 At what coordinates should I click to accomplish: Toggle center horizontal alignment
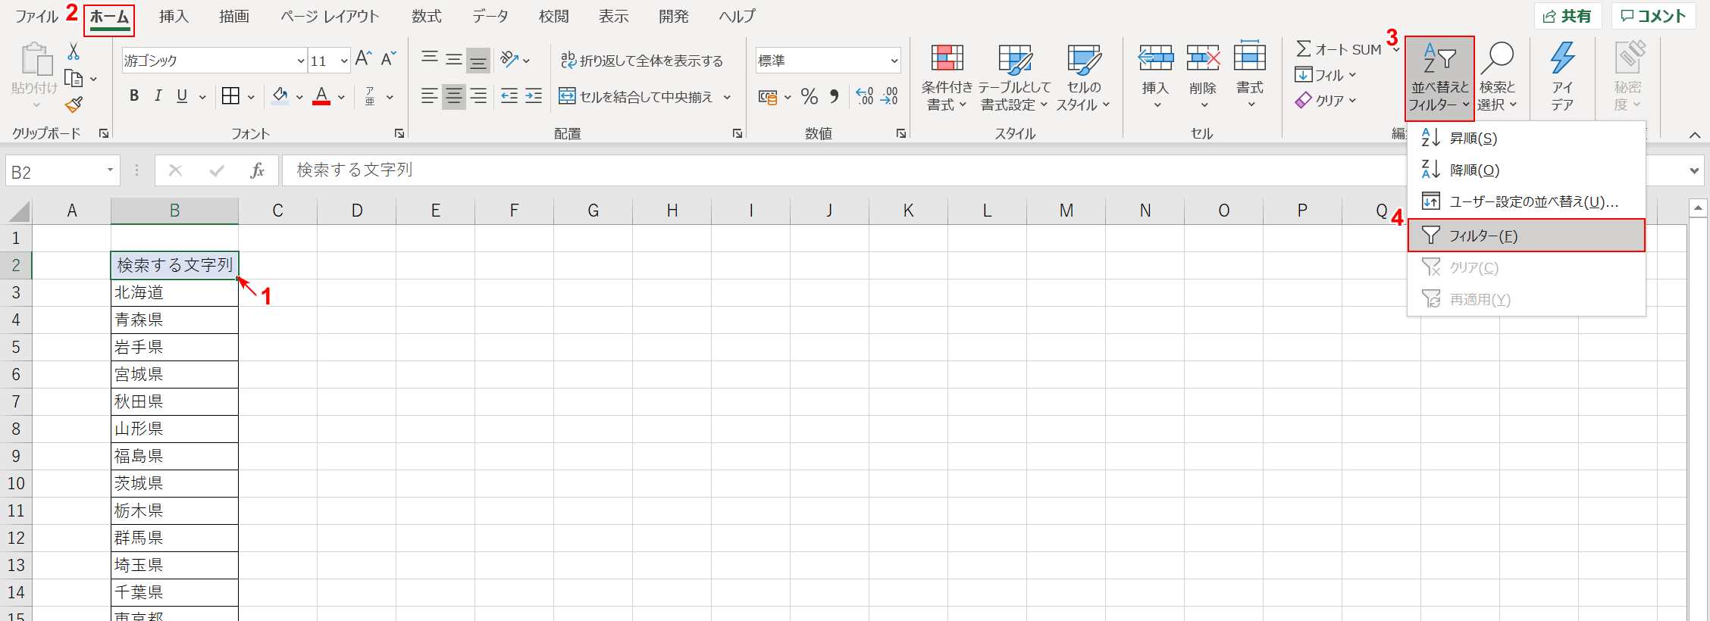coord(454,95)
